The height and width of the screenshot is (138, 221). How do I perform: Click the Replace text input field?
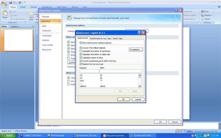click(89, 71)
